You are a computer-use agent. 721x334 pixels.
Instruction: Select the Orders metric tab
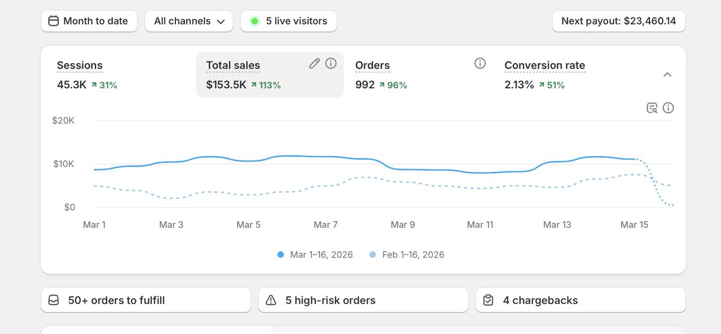point(419,74)
